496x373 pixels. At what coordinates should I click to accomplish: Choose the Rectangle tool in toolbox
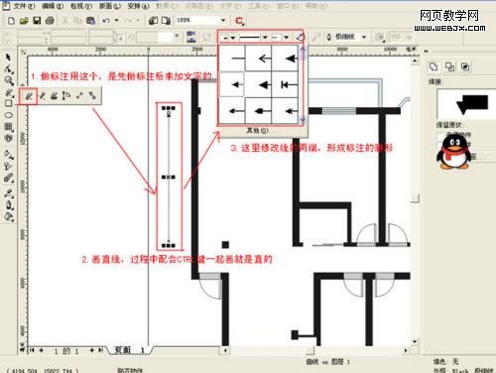pos(8,103)
